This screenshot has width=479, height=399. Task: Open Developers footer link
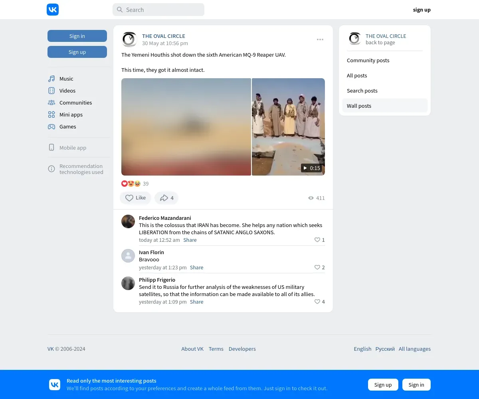coord(242,349)
